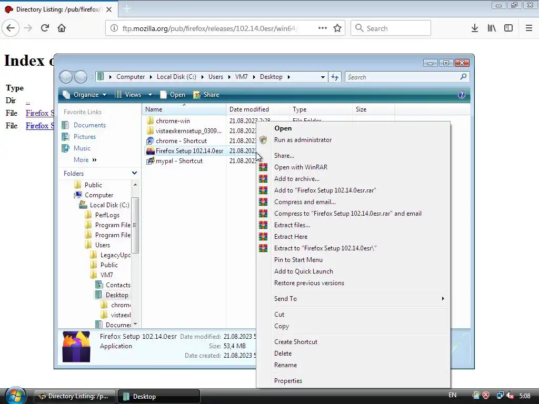Viewport: 539px width, 404px height.
Task: Show site information icon in address bar
Action: [x=114, y=28]
